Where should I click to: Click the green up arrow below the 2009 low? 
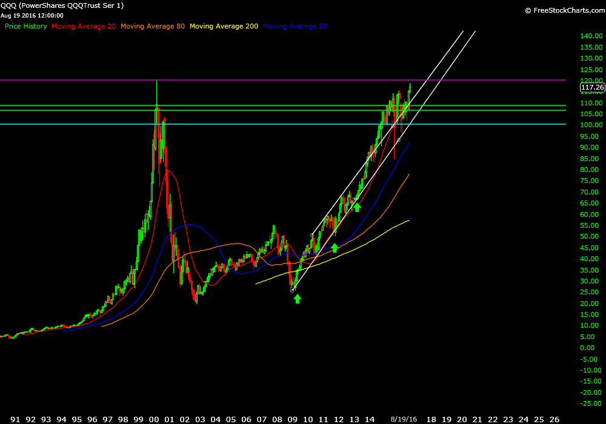click(x=297, y=299)
